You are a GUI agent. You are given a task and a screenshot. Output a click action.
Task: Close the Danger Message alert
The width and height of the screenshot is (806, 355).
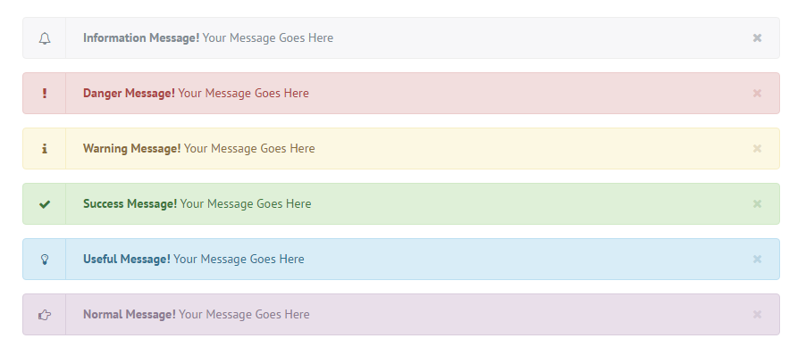tap(757, 94)
